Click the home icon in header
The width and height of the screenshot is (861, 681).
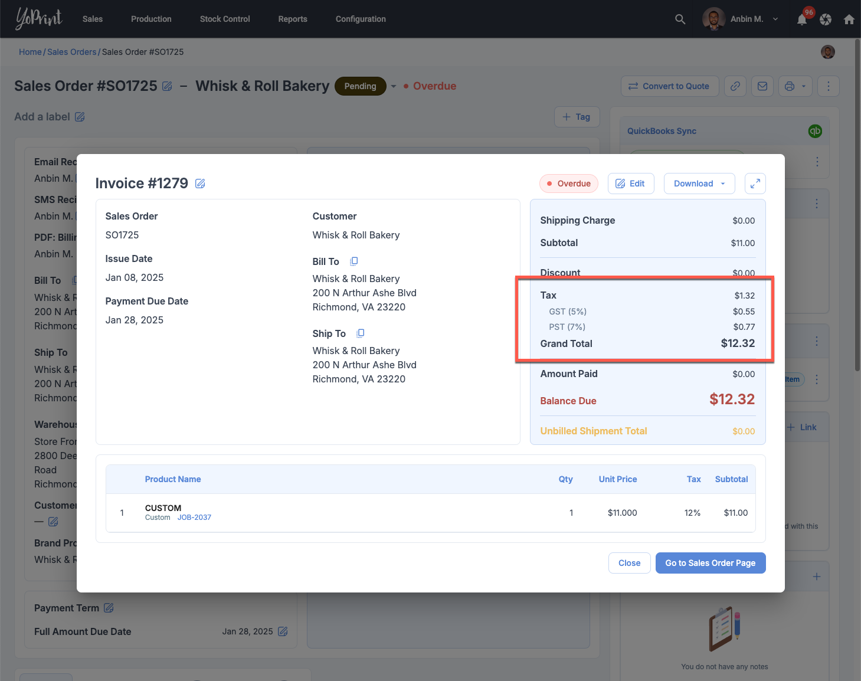click(849, 19)
